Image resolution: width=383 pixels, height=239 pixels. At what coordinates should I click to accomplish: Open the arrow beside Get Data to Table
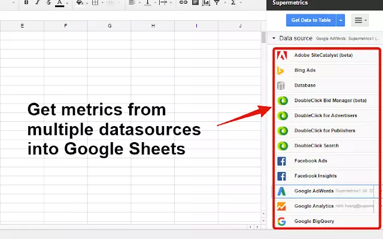(x=341, y=20)
